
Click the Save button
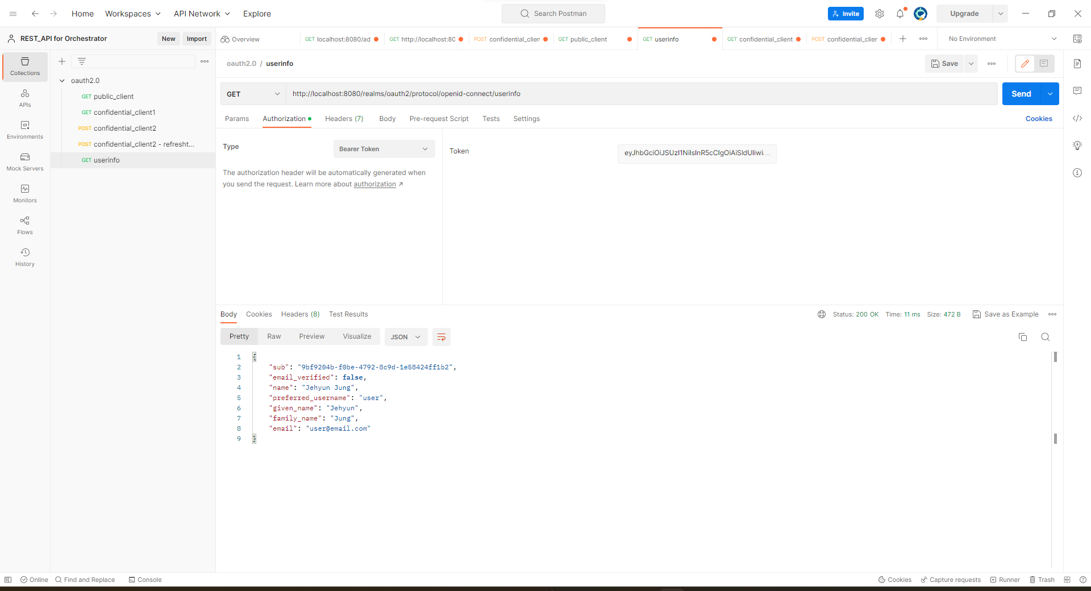click(945, 64)
